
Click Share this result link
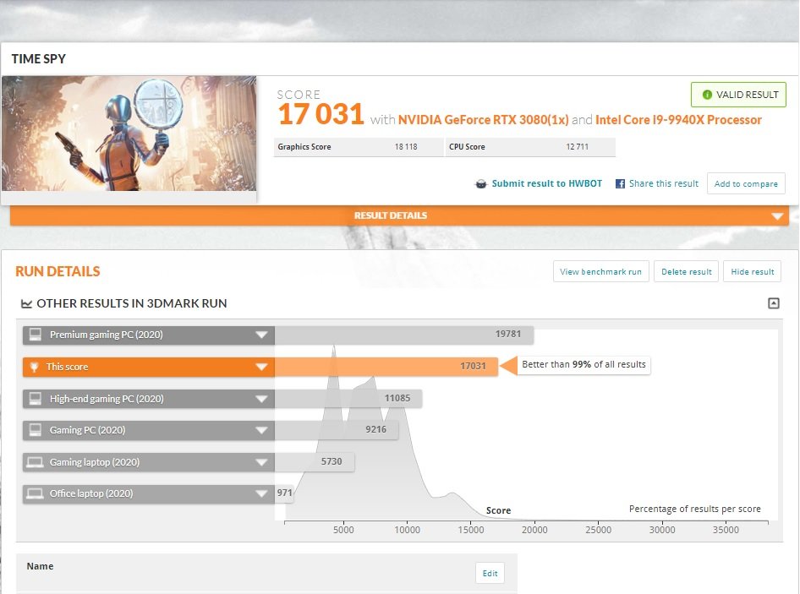663,183
